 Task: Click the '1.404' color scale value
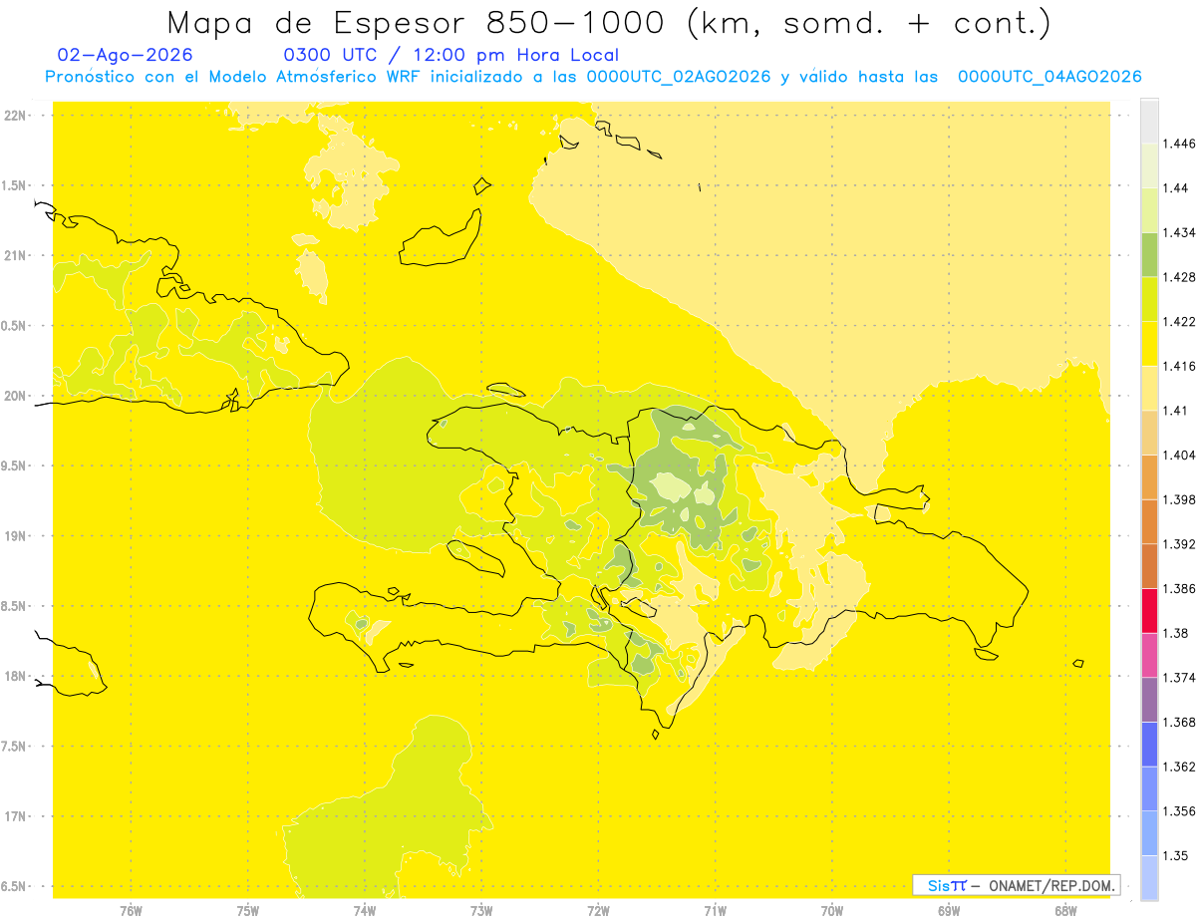click(x=1180, y=456)
